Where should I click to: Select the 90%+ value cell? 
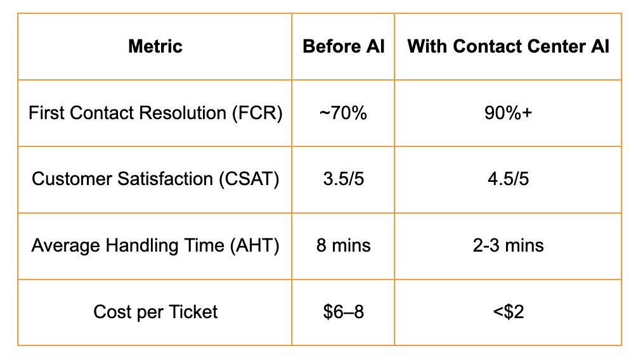point(508,113)
